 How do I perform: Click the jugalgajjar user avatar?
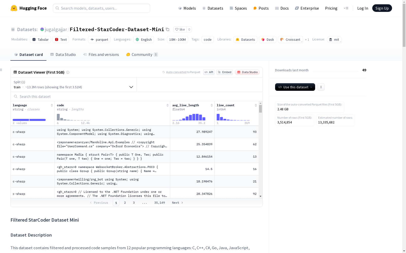(x=42, y=29)
